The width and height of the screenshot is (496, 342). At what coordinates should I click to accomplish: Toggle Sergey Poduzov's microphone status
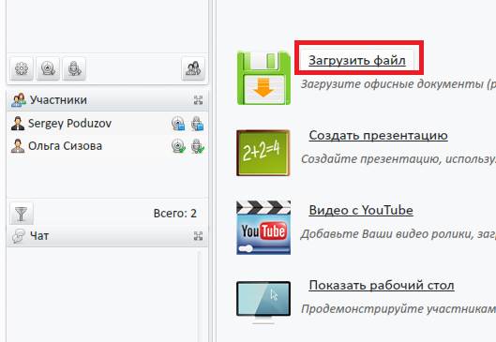[x=198, y=124]
